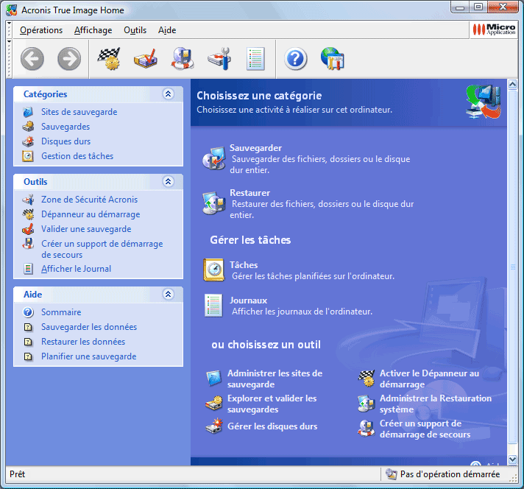This screenshot has width=524, height=489.
Task: Open the Aide menu
Action: click(167, 30)
